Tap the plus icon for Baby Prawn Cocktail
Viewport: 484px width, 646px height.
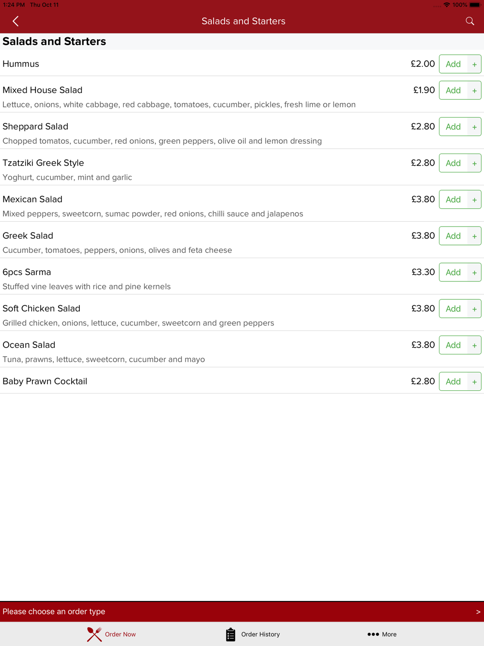pos(474,382)
